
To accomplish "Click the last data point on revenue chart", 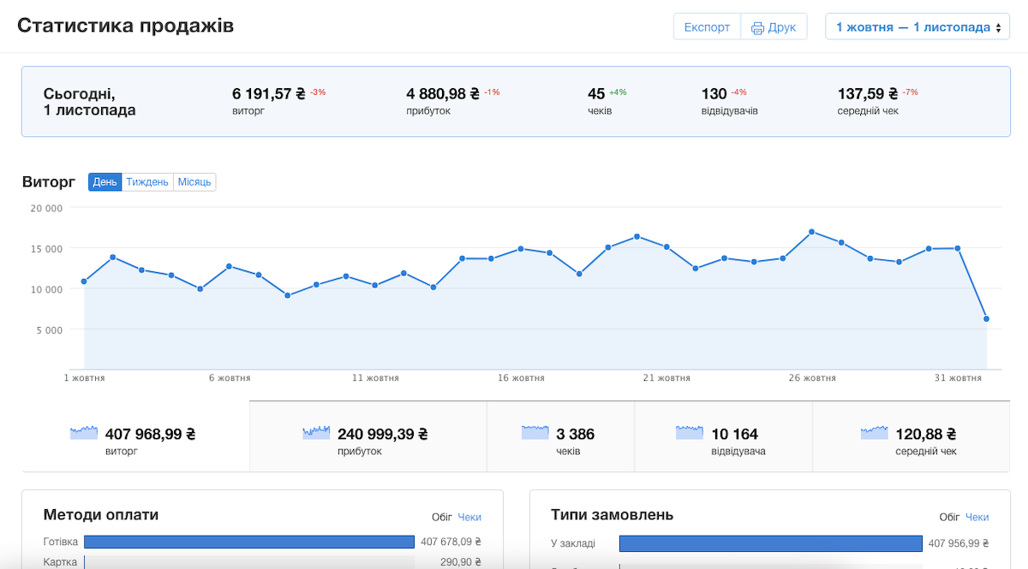I will click(x=986, y=319).
